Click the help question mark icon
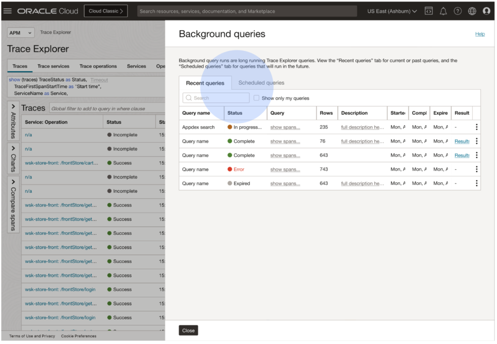This screenshot has height=344, width=497. 457,11
